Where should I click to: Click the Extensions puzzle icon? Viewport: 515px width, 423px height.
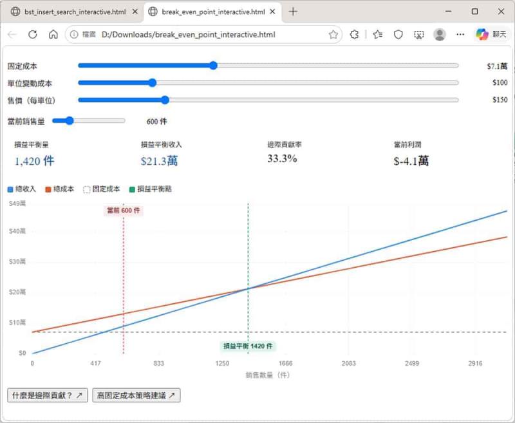pyautogui.click(x=355, y=34)
